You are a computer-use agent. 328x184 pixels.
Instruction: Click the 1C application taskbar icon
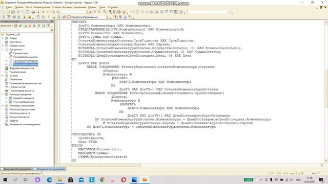pyautogui.click(x=145, y=179)
